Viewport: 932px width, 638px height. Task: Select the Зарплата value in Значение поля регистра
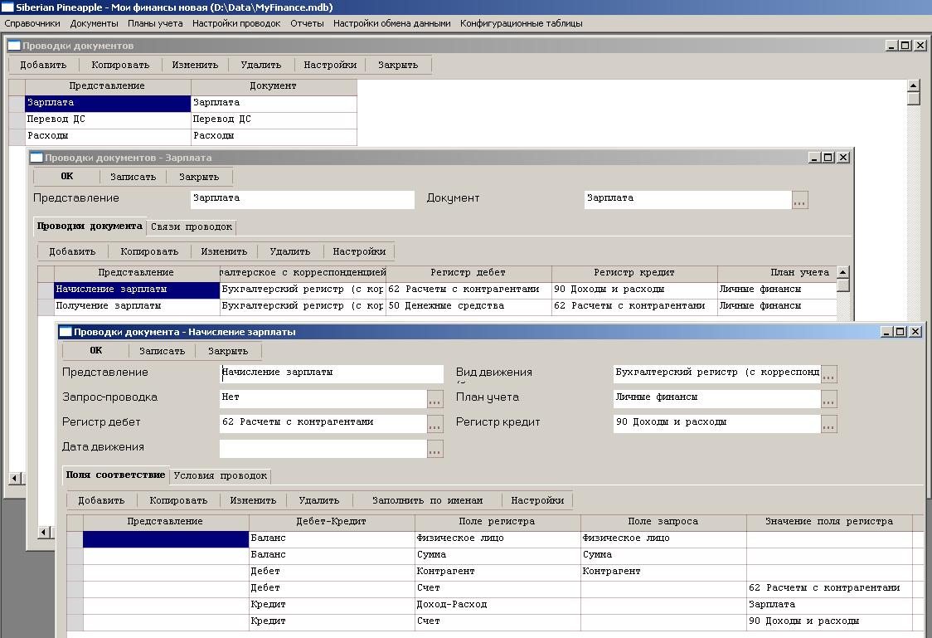829,605
